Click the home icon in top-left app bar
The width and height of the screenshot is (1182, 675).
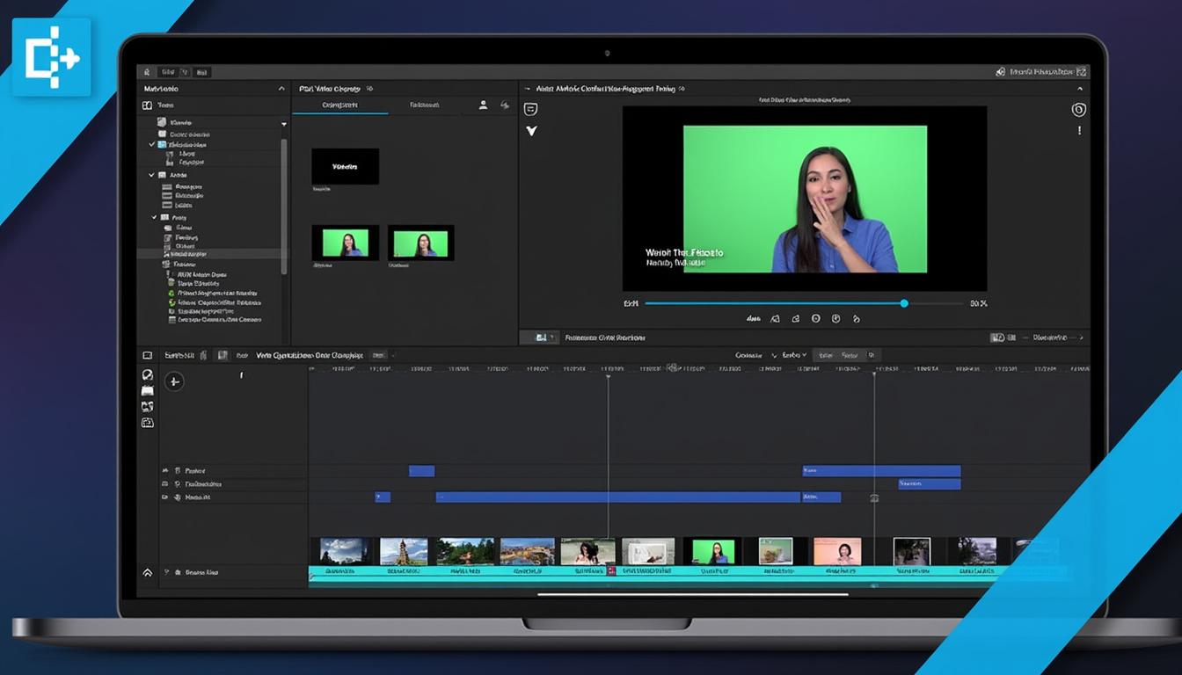tap(147, 72)
